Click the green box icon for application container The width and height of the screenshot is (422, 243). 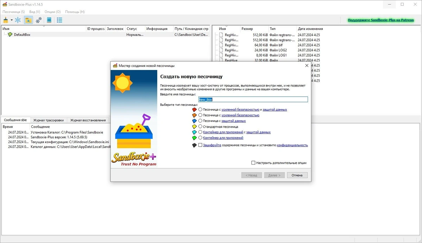pyautogui.click(x=194, y=138)
